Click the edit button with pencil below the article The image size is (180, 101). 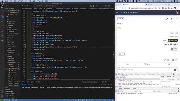tap(167, 60)
